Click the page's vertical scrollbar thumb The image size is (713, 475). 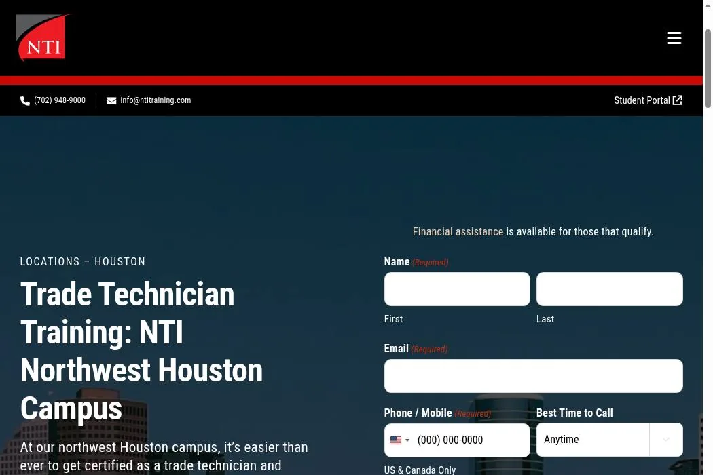click(708, 68)
